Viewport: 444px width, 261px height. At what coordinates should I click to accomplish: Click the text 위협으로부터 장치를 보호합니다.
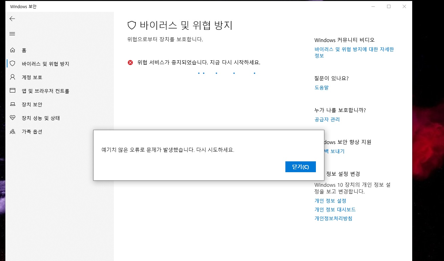pos(165,39)
